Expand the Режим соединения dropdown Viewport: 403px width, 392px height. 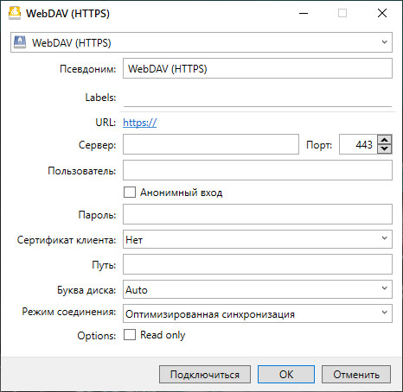coord(258,313)
